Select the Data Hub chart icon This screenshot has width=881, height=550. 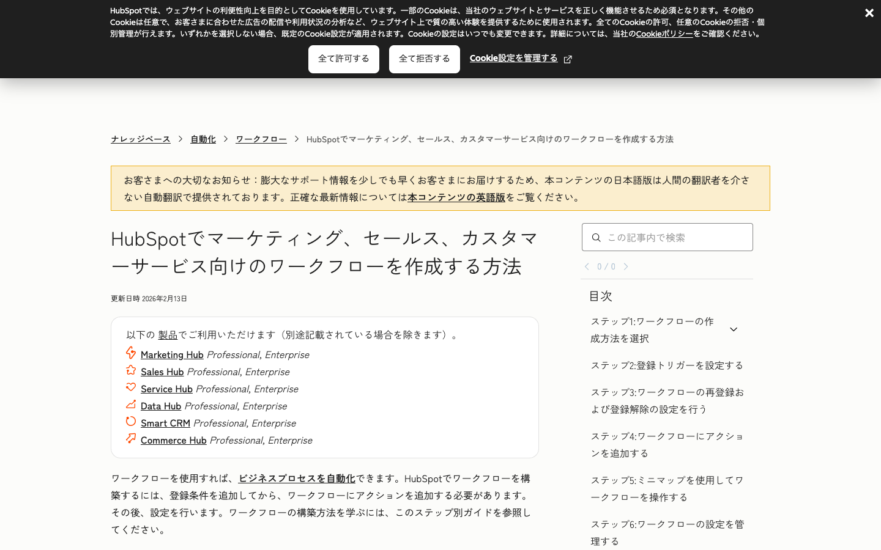tap(131, 405)
